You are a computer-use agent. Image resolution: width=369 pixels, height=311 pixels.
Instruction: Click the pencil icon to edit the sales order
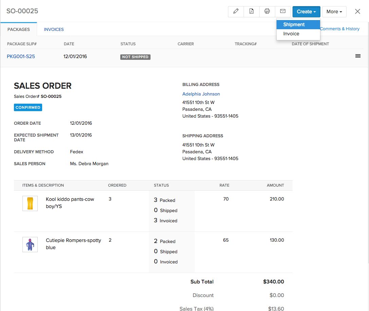(236, 11)
